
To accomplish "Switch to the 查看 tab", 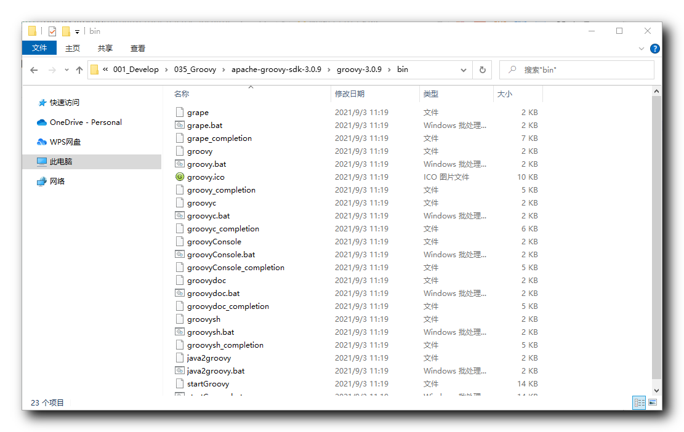I will tap(137, 48).
